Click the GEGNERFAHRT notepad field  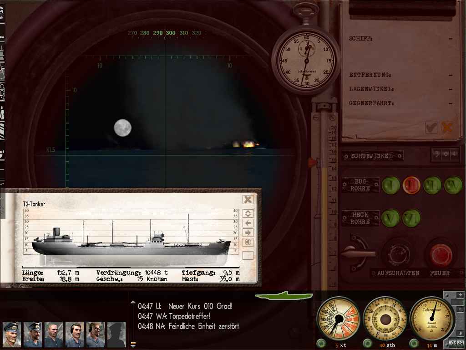click(401, 103)
